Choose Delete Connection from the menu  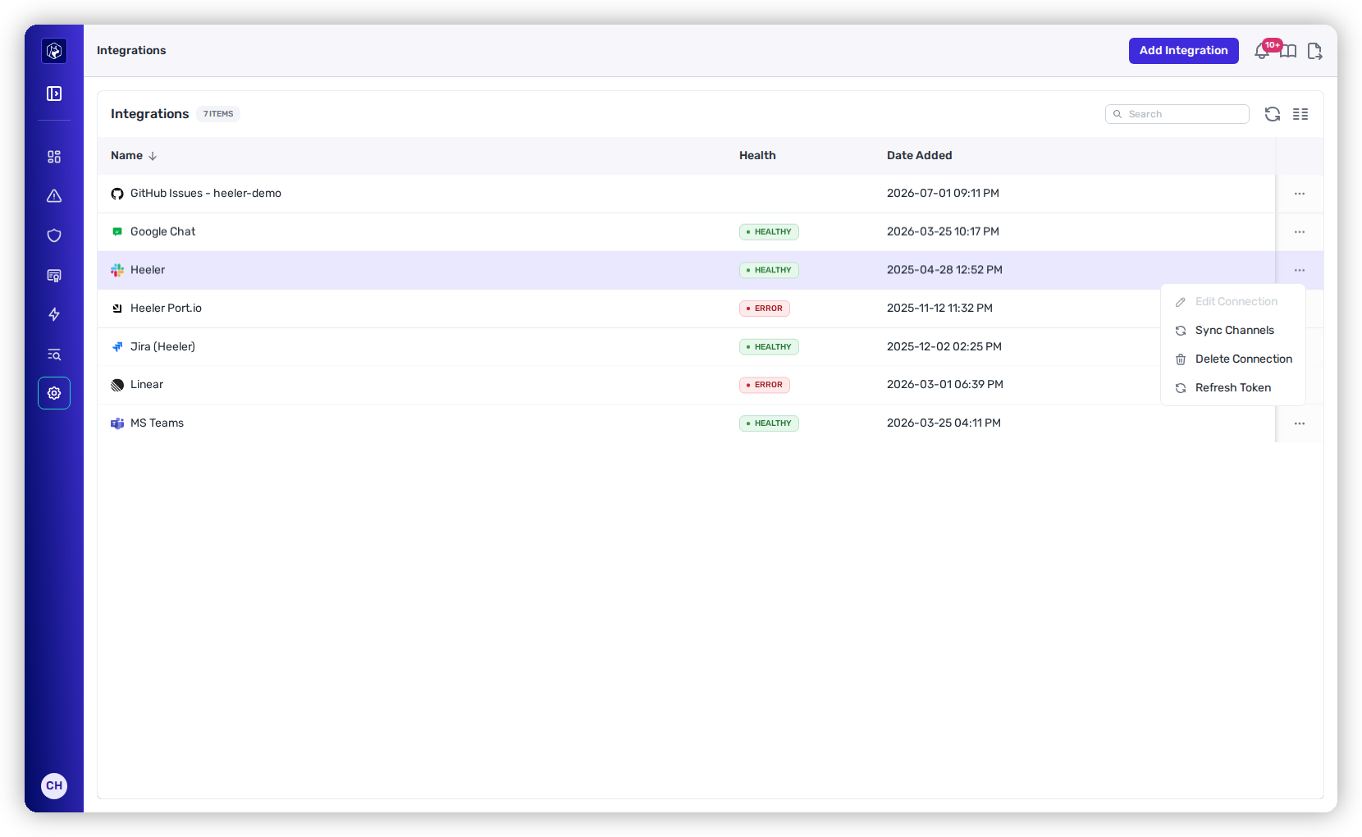point(1233,359)
